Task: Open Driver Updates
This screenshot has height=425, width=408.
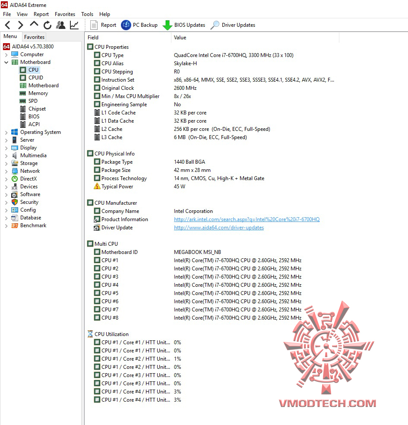Action: click(x=233, y=25)
